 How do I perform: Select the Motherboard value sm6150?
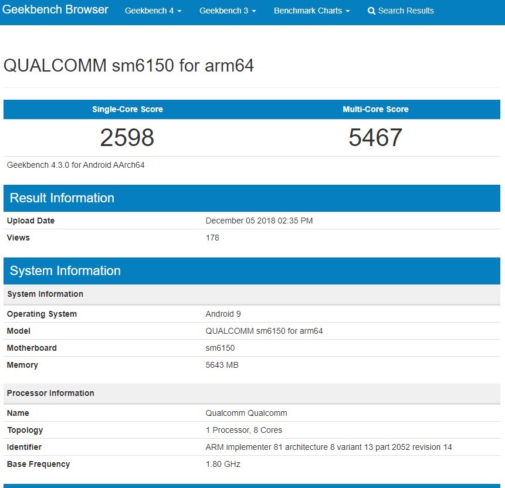(221, 348)
